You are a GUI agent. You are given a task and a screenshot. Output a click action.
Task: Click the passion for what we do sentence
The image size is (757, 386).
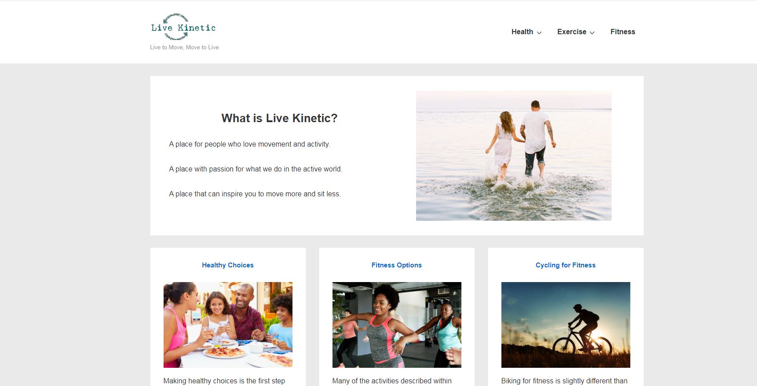pos(256,169)
